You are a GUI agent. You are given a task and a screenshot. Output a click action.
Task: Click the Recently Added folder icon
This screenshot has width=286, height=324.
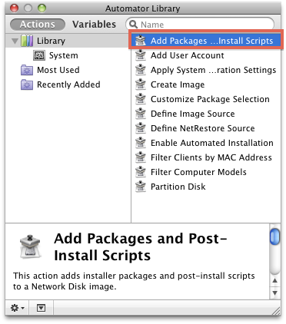click(27, 84)
